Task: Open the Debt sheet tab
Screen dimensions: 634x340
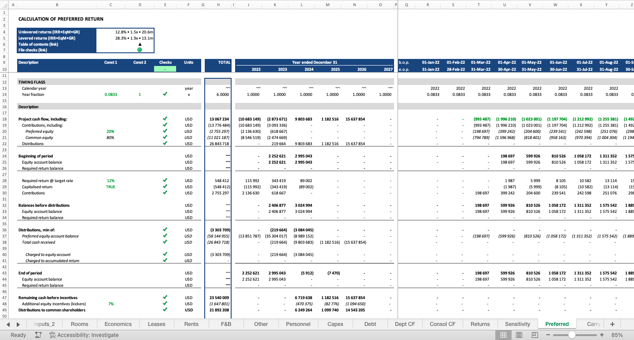Action: (370, 324)
